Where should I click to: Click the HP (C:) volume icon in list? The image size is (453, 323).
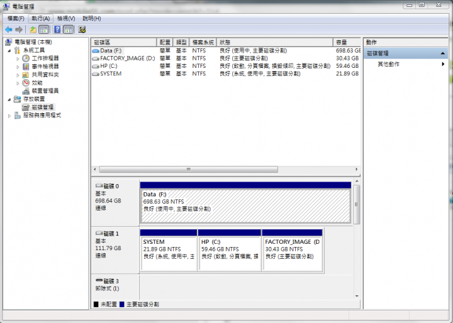coord(96,67)
